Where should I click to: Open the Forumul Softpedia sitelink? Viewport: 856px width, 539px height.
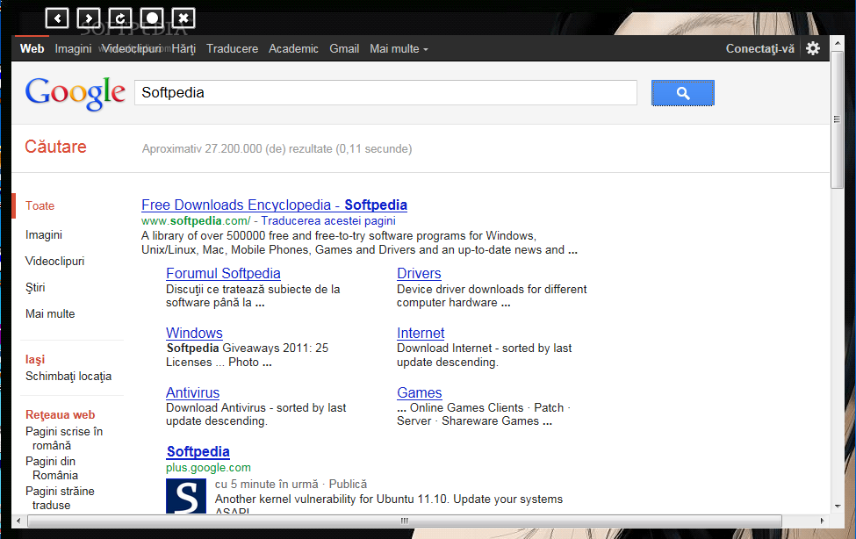coord(223,273)
